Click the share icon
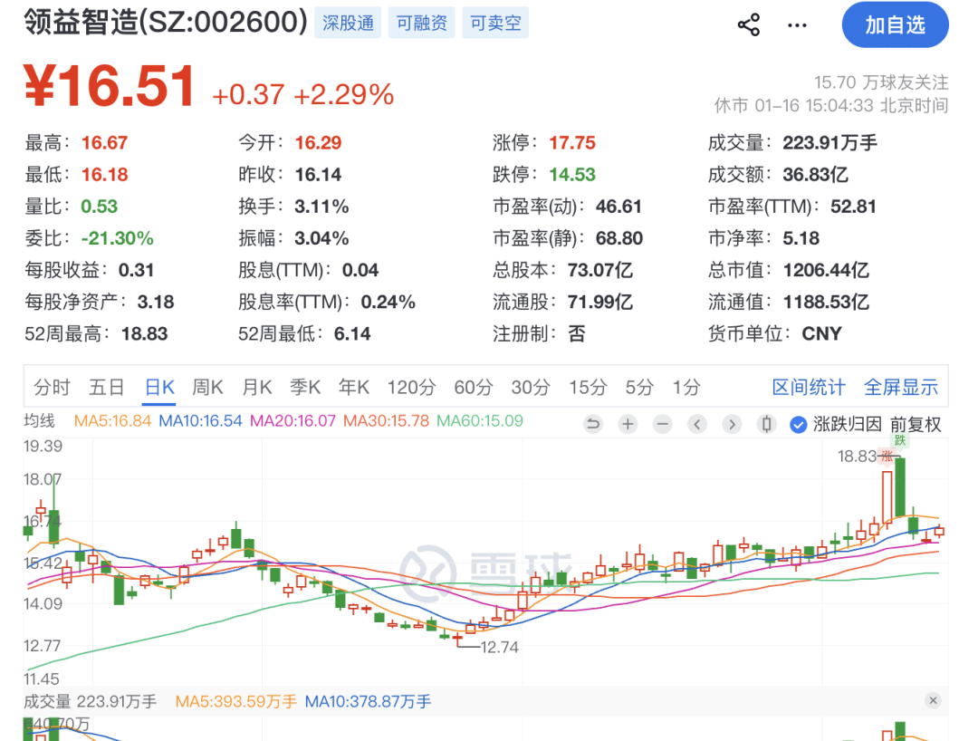Viewport: 978px width, 741px height. [x=749, y=24]
